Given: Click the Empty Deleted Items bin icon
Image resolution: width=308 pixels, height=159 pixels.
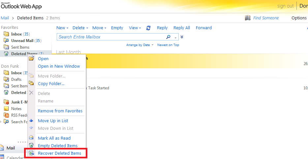Looking at the screenshot, I should pyautogui.click(x=32, y=146).
